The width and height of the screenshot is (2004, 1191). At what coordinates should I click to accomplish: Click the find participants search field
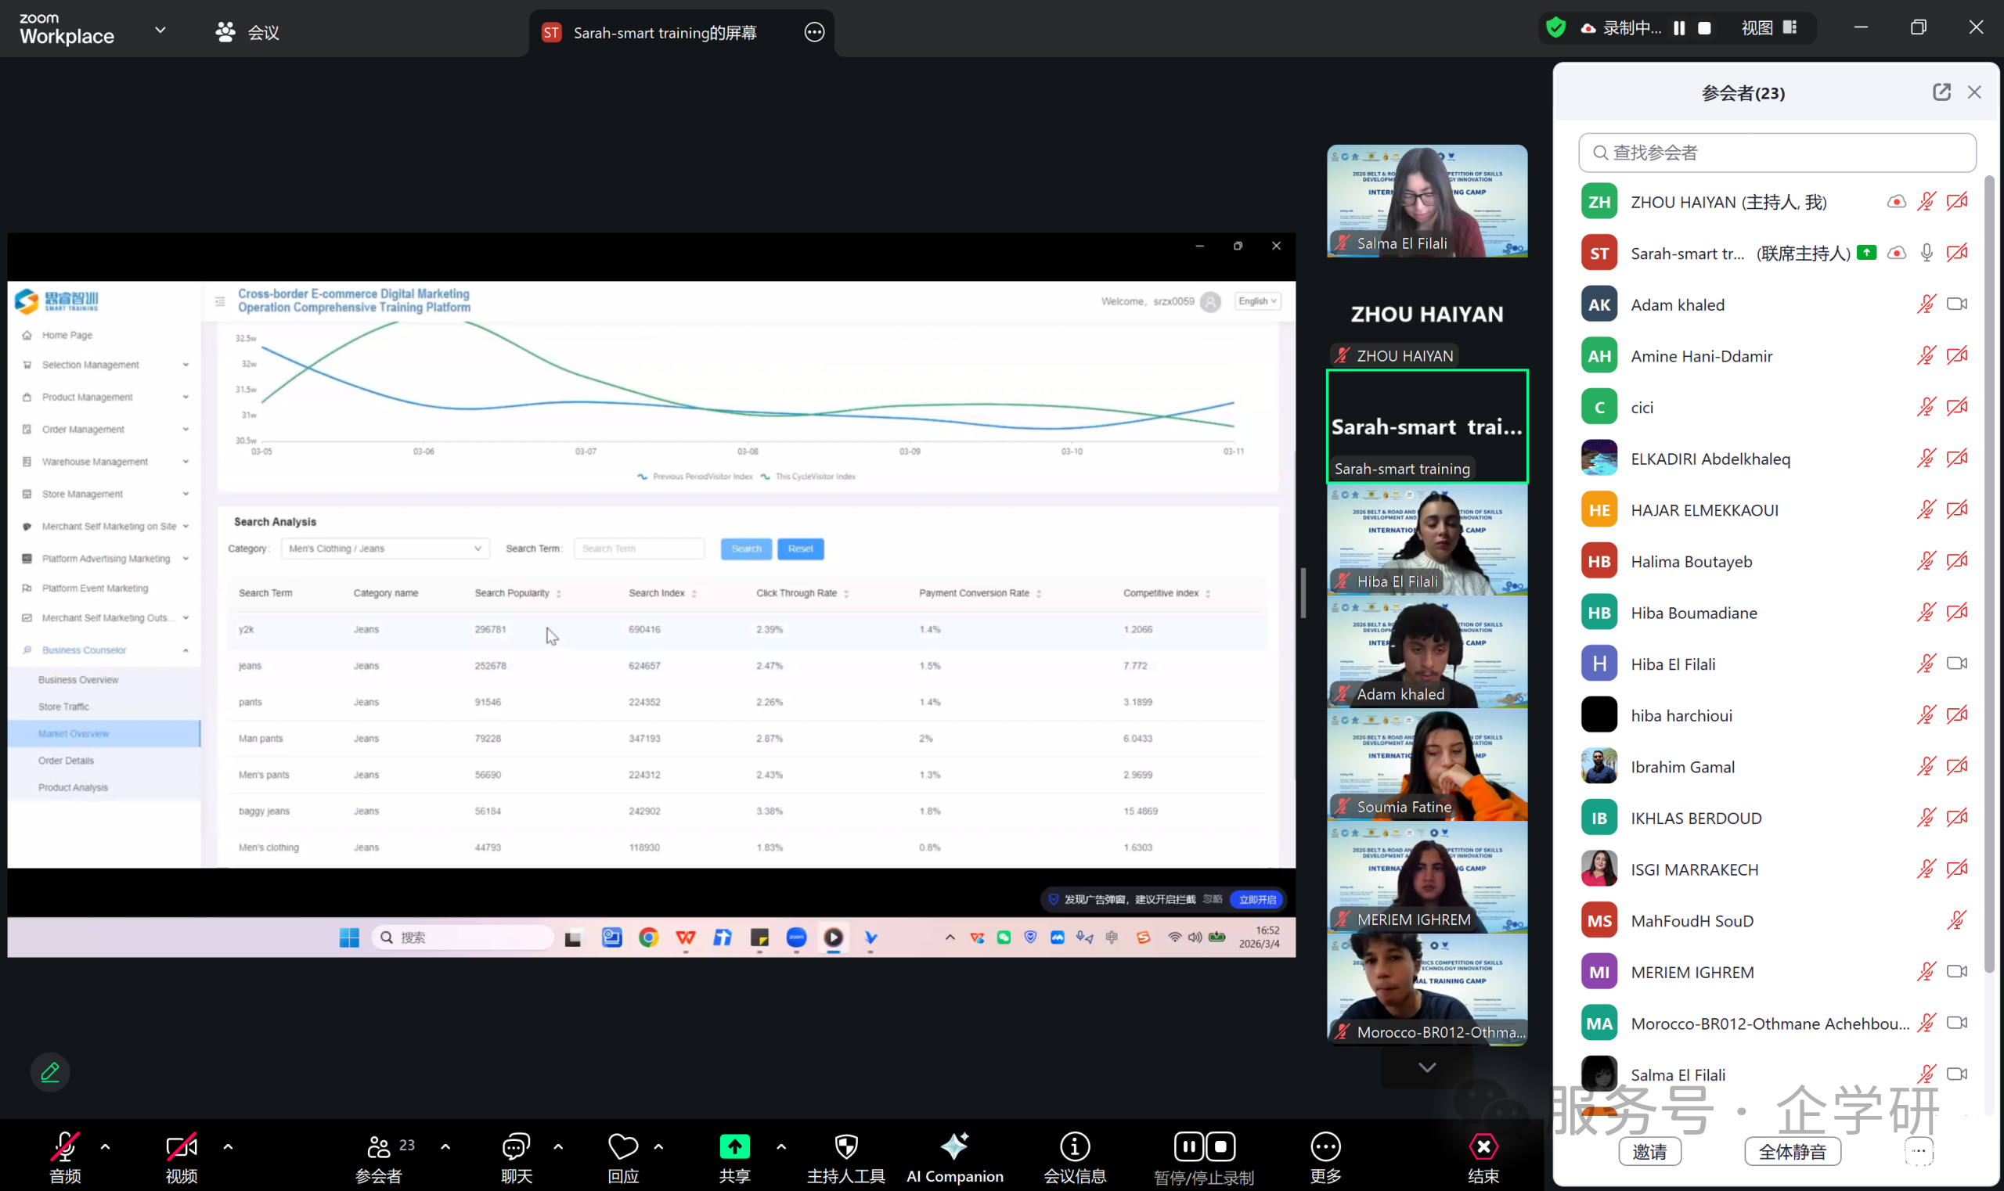(1776, 153)
